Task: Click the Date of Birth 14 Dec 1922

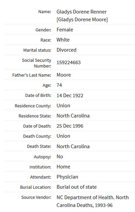Action: [x=70, y=96]
